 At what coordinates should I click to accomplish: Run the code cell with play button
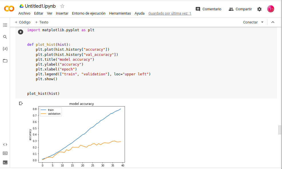point(21,32)
